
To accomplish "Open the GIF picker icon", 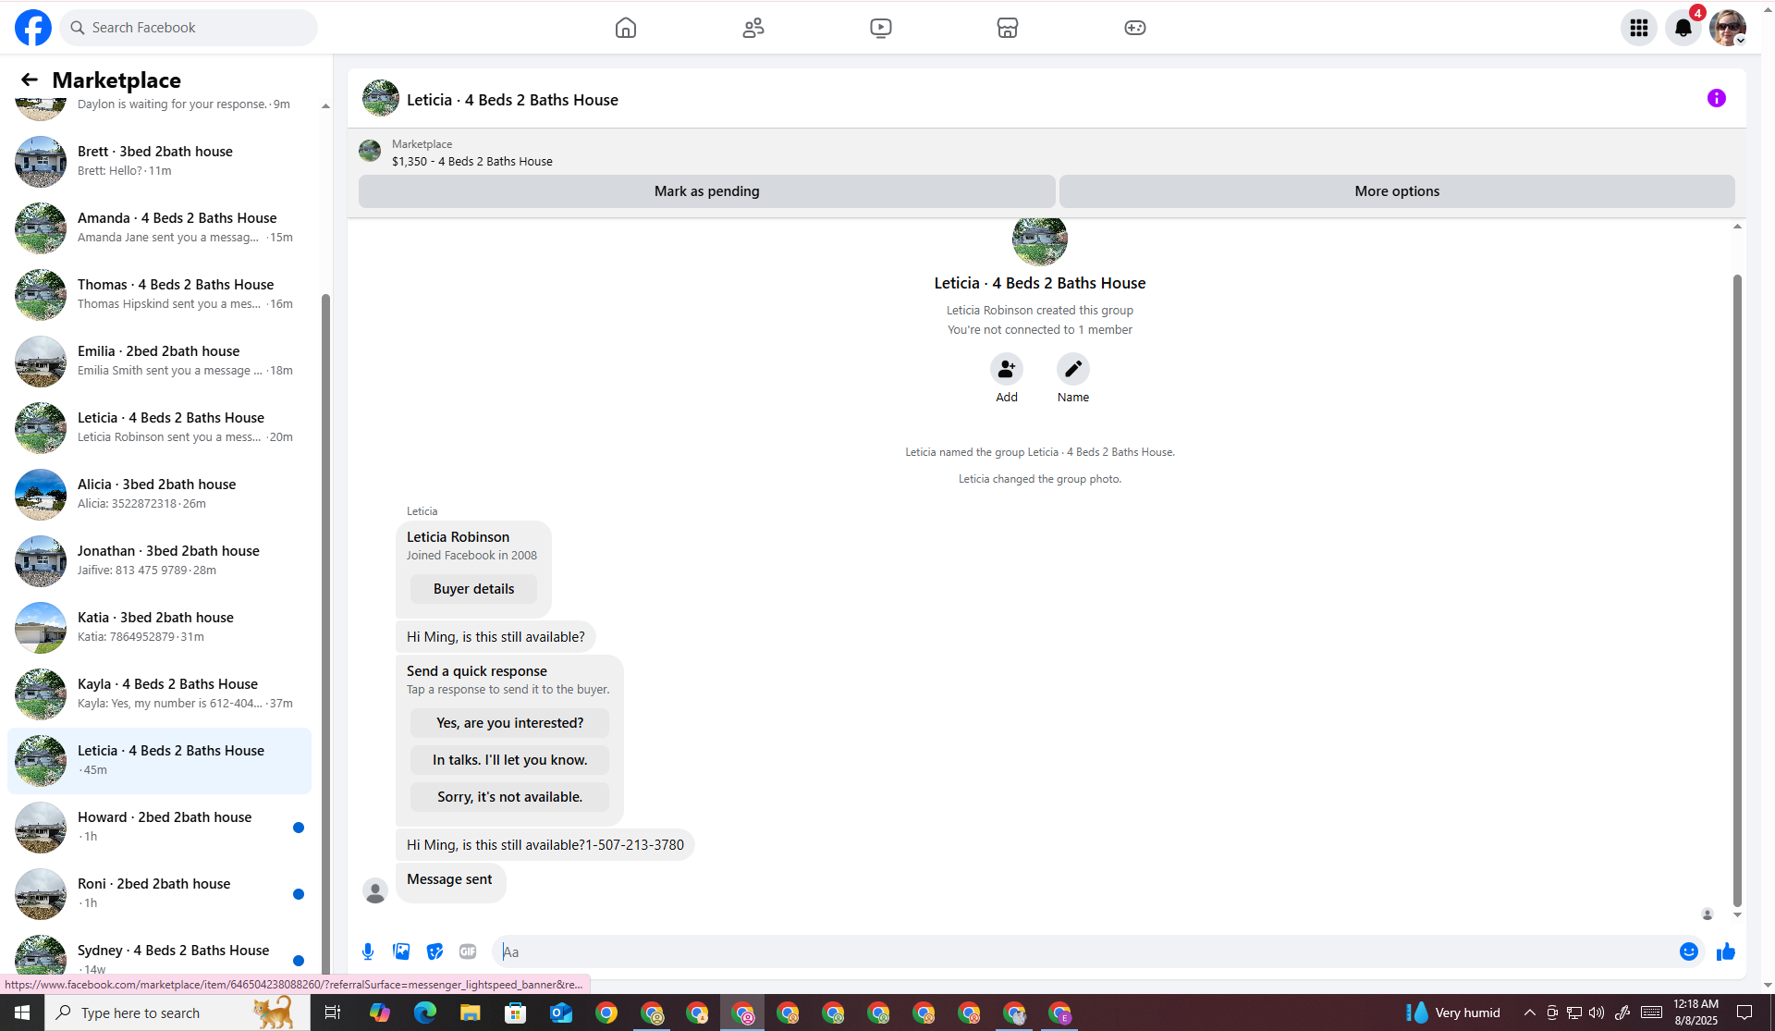I will (468, 951).
